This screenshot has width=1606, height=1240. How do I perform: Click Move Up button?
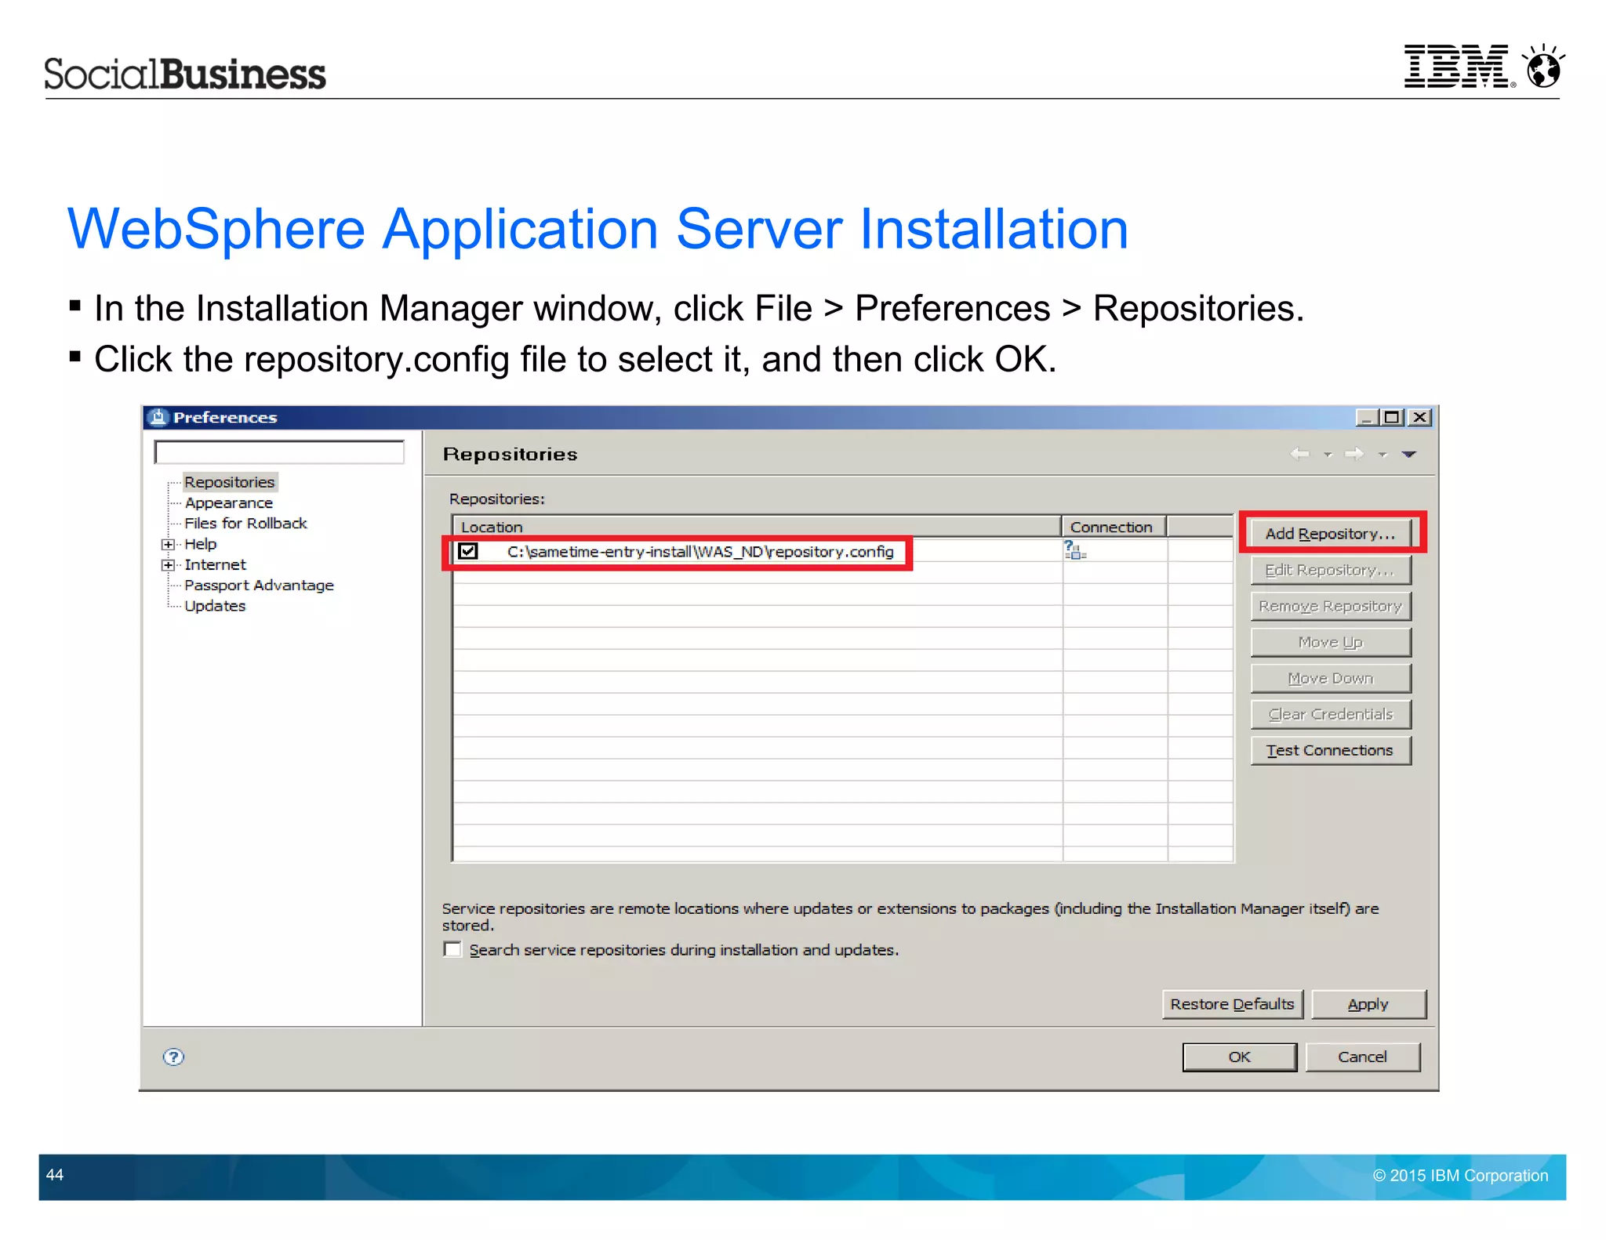point(1331,642)
